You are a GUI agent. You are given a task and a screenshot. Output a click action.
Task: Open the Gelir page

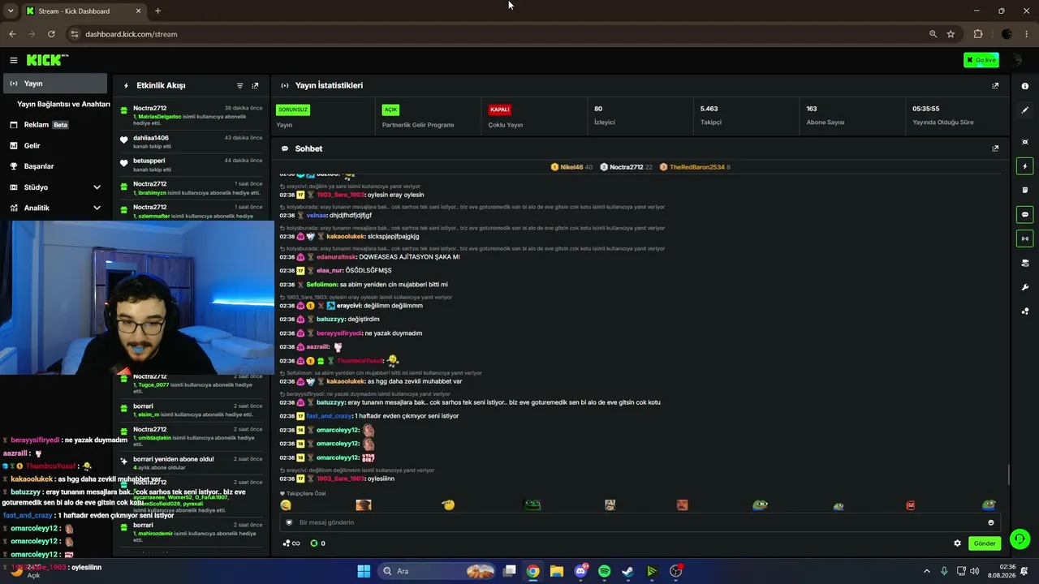(x=55, y=146)
